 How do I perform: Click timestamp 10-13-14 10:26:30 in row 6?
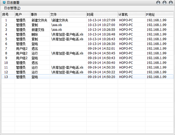click(x=101, y=44)
